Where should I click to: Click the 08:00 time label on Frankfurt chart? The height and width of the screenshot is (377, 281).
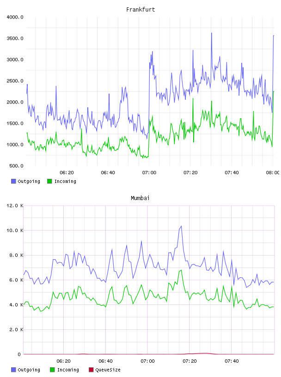tap(273, 173)
